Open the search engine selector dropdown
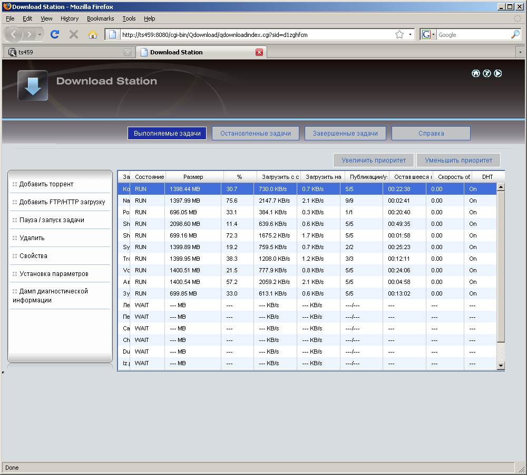The height and width of the screenshot is (475, 527). tap(433, 34)
